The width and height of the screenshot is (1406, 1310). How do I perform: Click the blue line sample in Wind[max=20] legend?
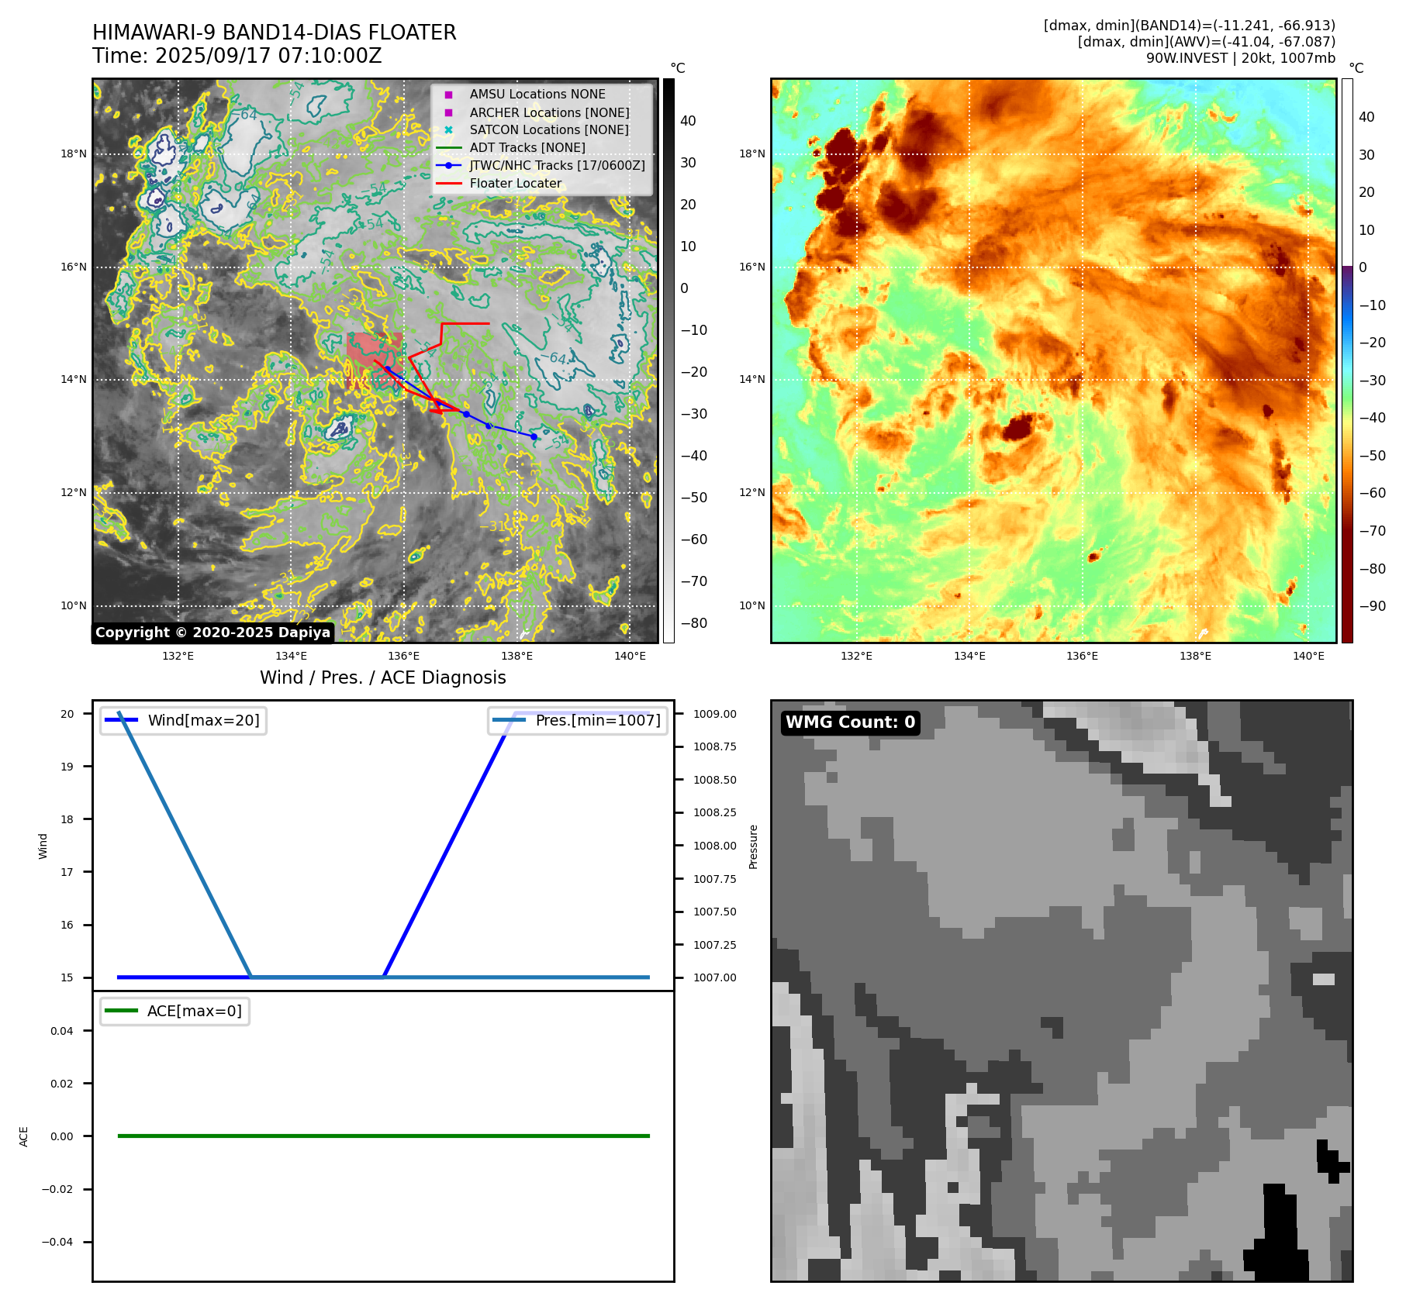tap(121, 721)
